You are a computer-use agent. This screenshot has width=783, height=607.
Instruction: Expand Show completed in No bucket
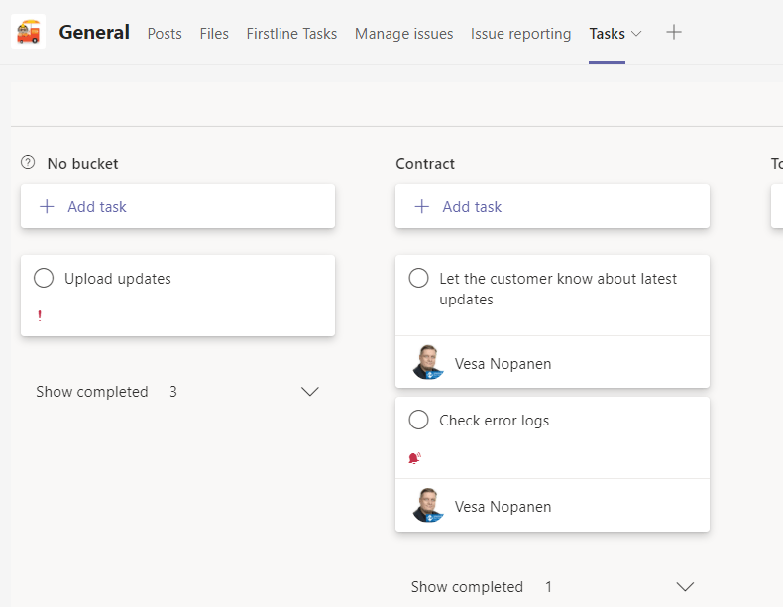click(x=309, y=392)
